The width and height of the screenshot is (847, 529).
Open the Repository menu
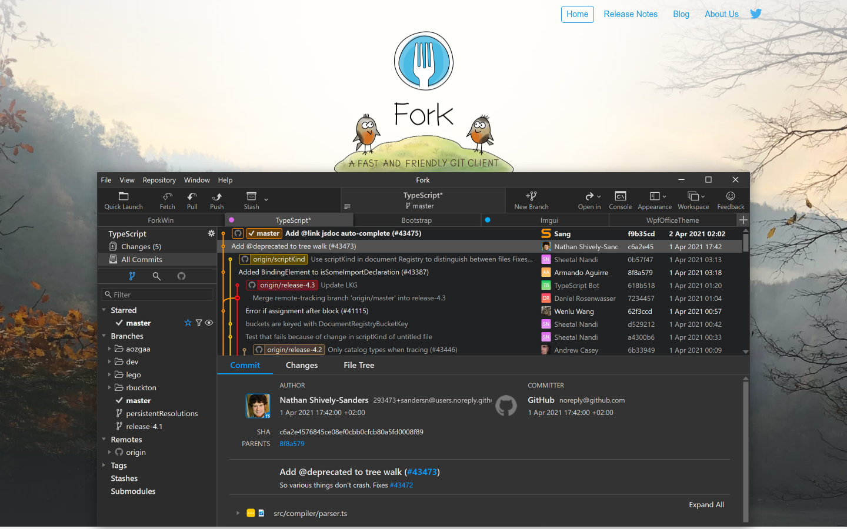coord(159,180)
